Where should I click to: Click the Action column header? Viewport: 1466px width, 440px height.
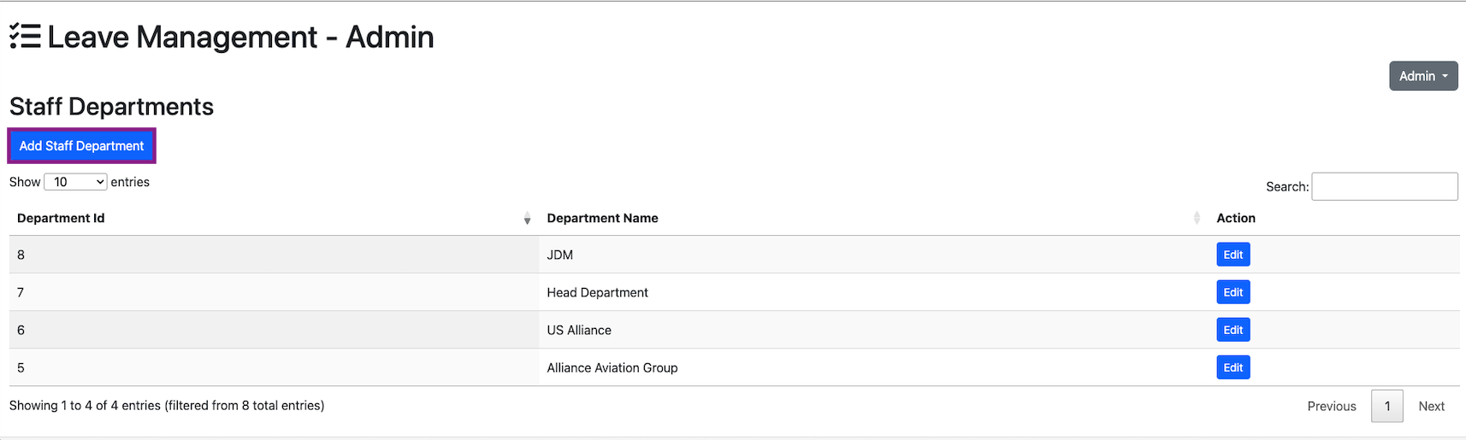click(1236, 218)
